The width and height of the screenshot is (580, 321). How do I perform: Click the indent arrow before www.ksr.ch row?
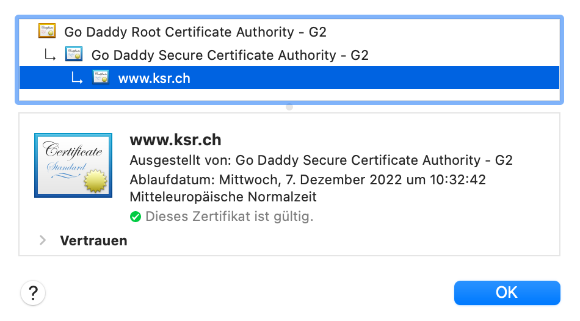[76, 78]
